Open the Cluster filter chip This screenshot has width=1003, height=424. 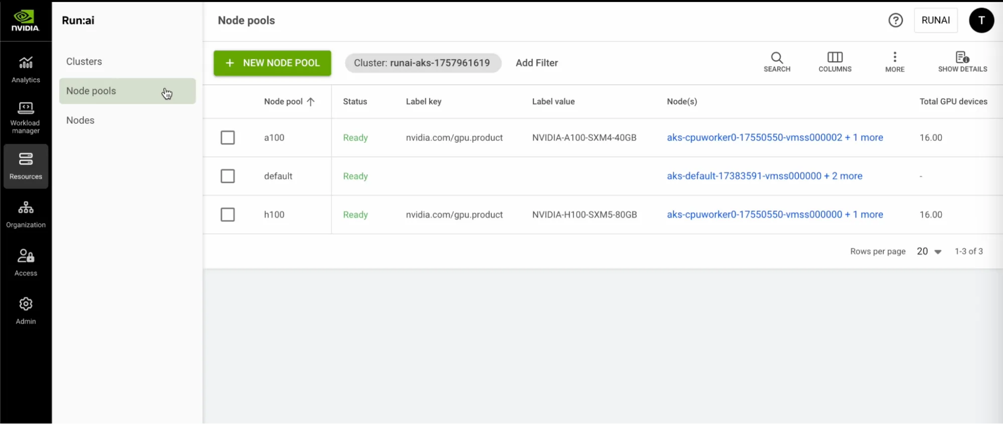coord(422,63)
